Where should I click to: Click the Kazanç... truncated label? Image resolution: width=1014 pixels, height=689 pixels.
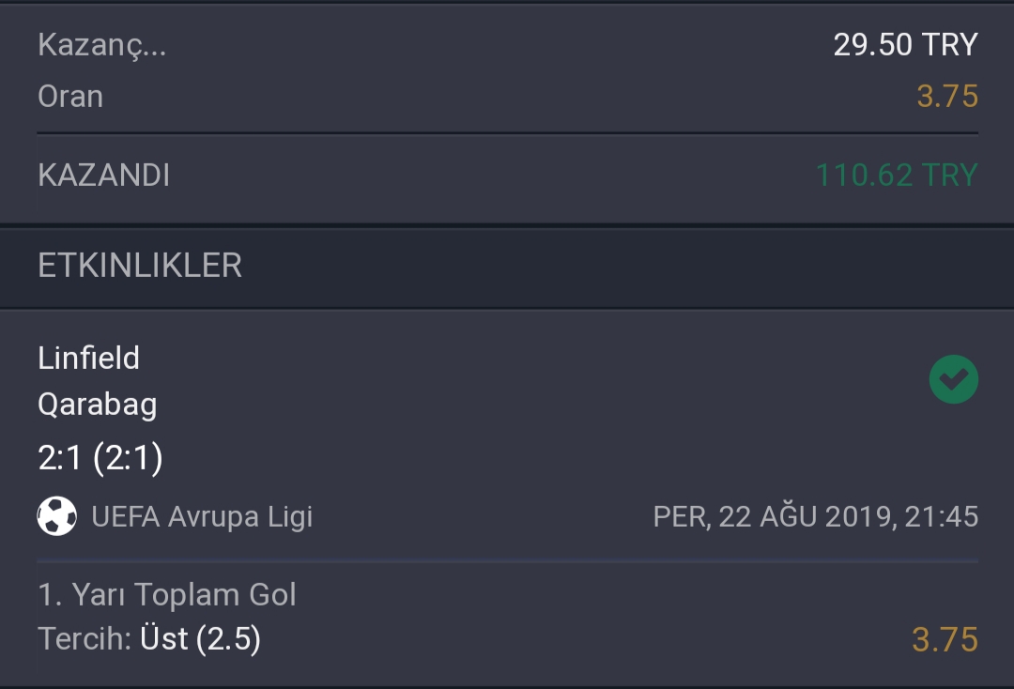[x=102, y=45]
